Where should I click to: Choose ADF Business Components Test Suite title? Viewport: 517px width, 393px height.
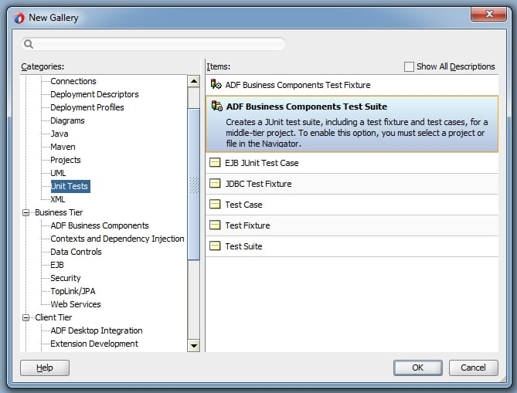pyautogui.click(x=307, y=107)
